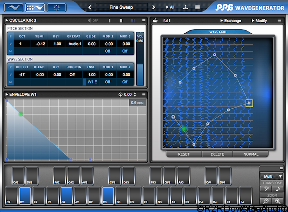Open the Modify menu
Image resolution: width=288 pixels, height=212 pixels.
(259, 21)
